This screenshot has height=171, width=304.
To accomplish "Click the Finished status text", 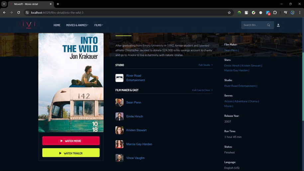I will pyautogui.click(x=229, y=153).
